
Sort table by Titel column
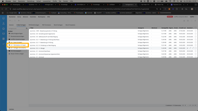pos(32,28)
